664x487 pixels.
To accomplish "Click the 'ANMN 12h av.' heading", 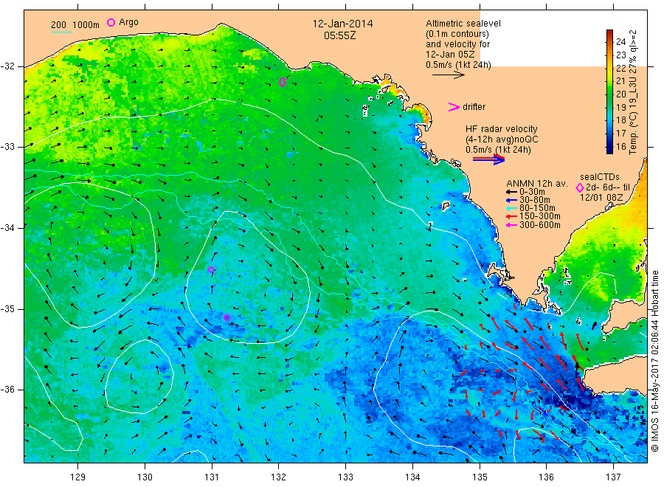I will [x=536, y=184].
